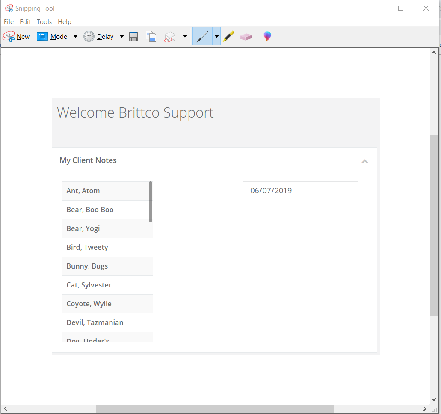Expand the Pen options dropdown arrow
The height and width of the screenshot is (414, 441).
(216, 37)
